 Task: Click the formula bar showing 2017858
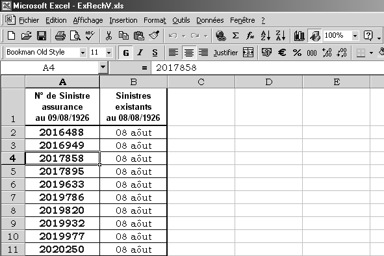(268, 68)
